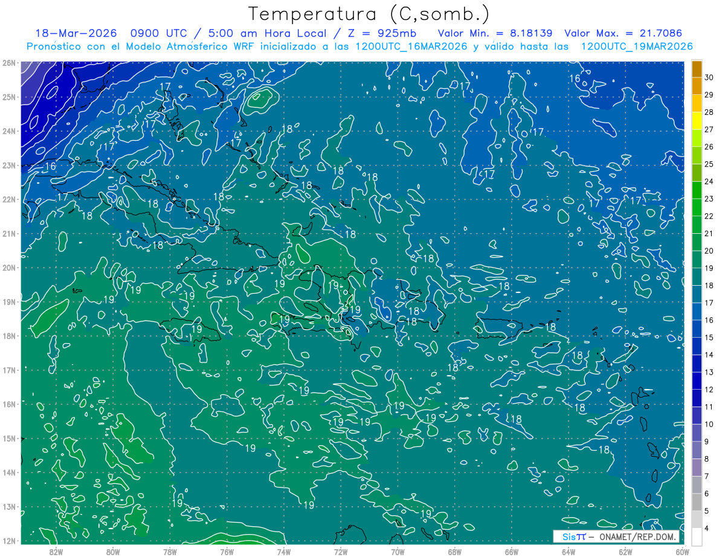Select valid-until time "1200UTC_19MAR2026"
Image resolution: width=725 pixels, height=560 pixels.
click(x=636, y=47)
